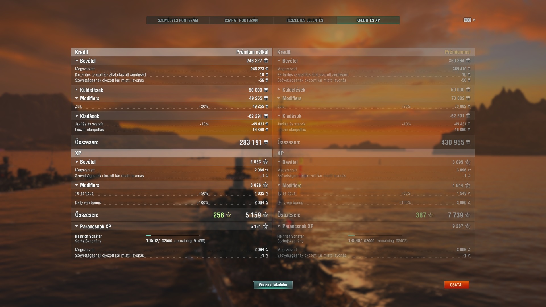Expand the premium Küldetések section
The height and width of the screenshot is (307, 546).
[279, 90]
